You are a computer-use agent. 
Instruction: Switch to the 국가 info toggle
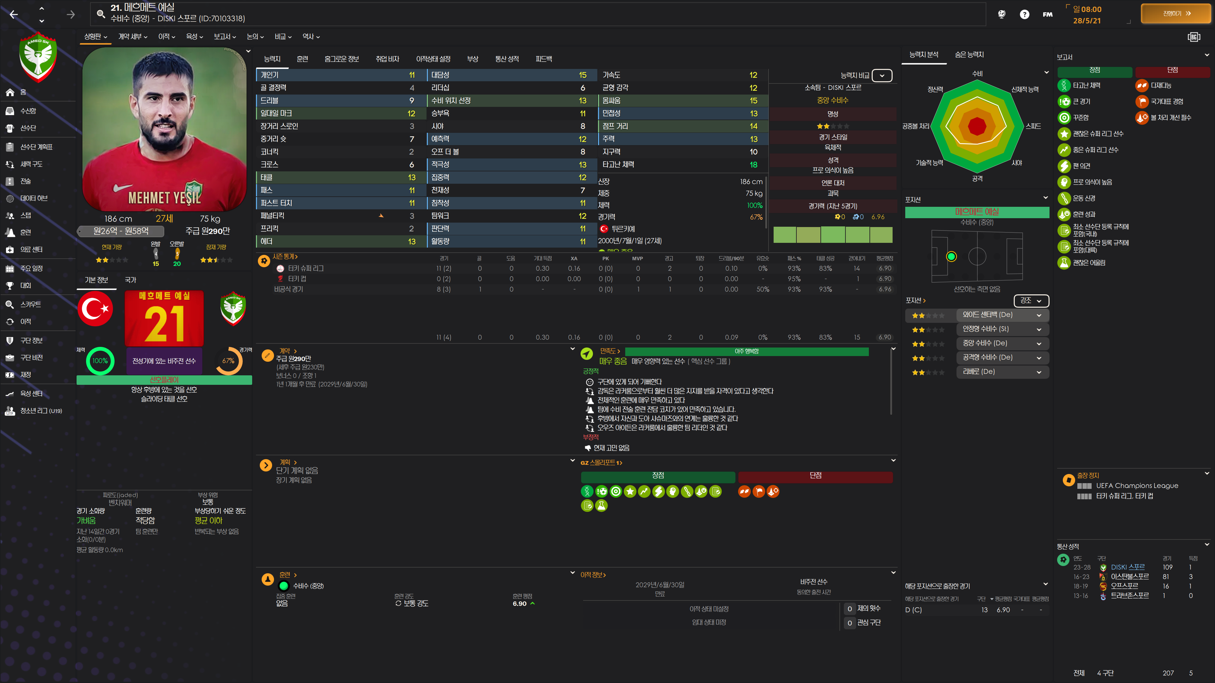click(x=130, y=280)
